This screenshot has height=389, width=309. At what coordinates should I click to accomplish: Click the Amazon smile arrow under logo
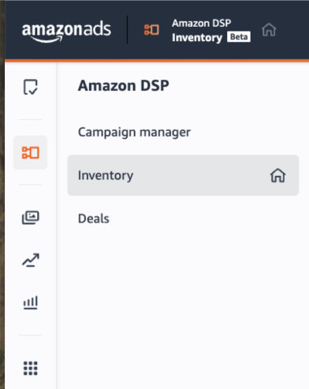[47, 39]
